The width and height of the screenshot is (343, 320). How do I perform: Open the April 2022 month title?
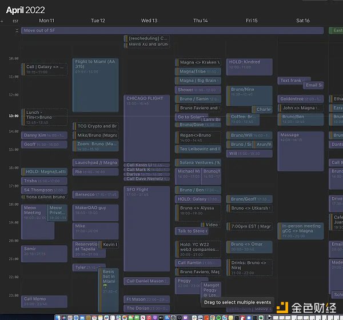point(26,9)
